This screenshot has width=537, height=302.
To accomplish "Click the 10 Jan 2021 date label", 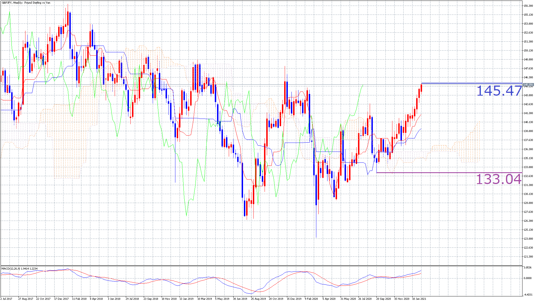I will coord(419,299).
